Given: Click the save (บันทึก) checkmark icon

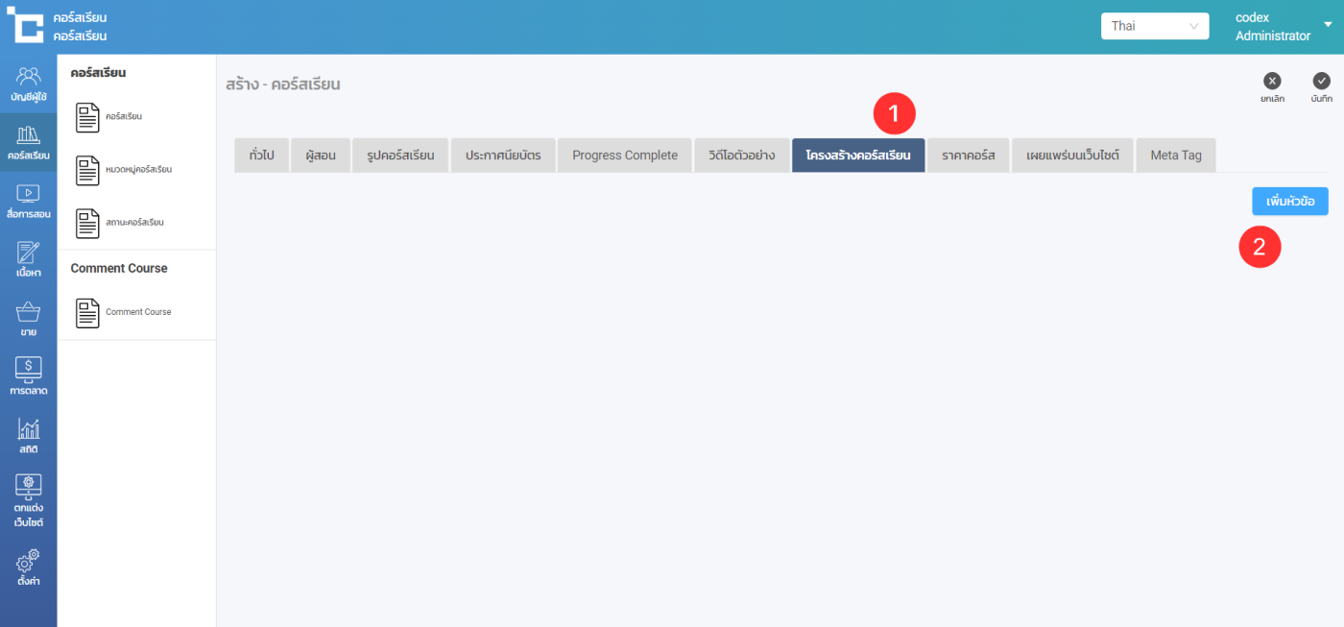Looking at the screenshot, I should coord(1321,82).
